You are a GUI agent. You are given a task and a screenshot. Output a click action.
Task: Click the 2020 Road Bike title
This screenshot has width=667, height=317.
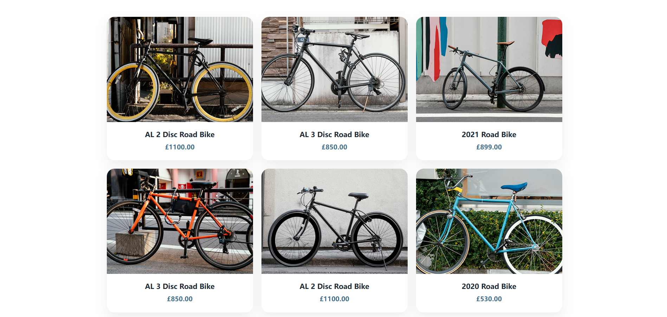click(x=488, y=286)
